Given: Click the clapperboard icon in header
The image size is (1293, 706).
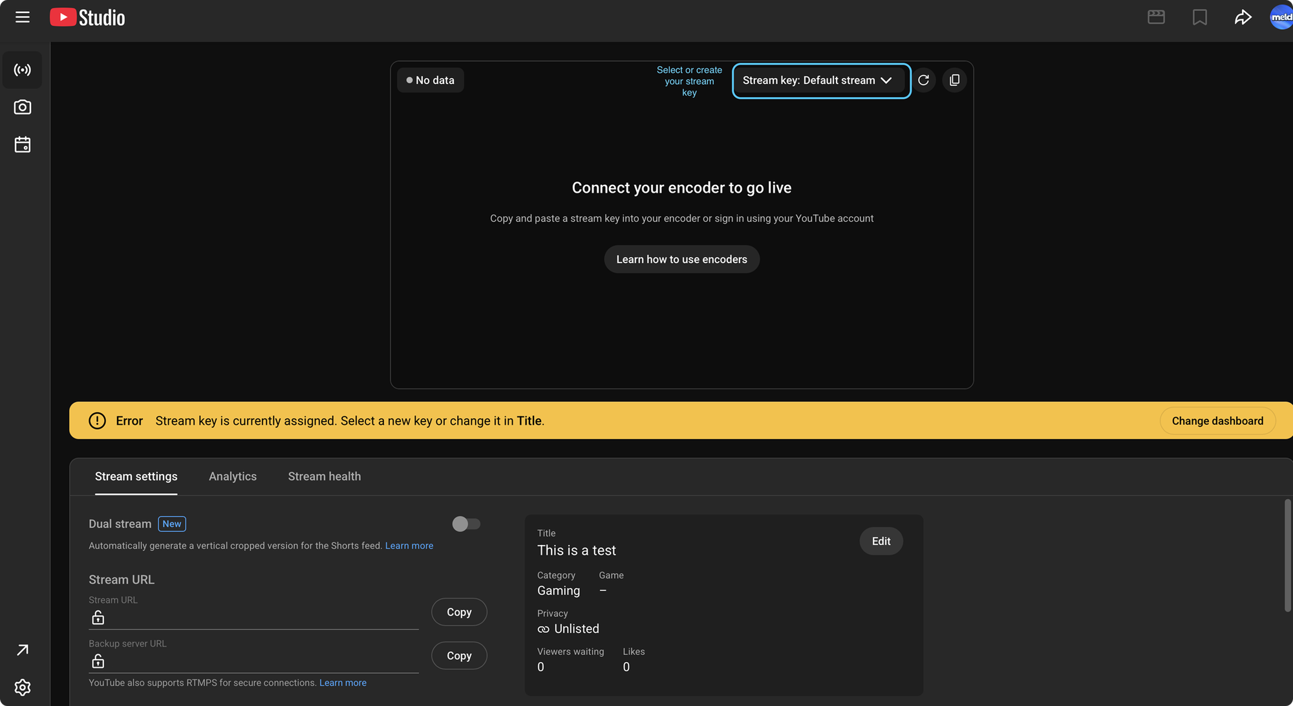Looking at the screenshot, I should pos(1156,17).
